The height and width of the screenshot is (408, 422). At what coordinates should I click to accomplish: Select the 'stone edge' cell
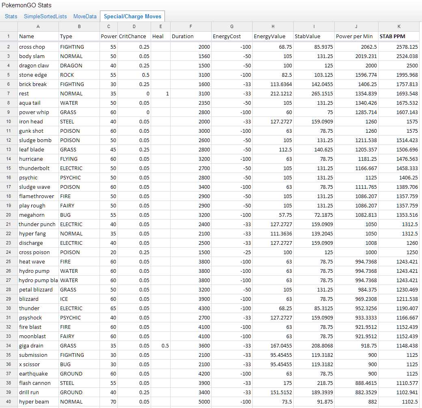(38, 75)
